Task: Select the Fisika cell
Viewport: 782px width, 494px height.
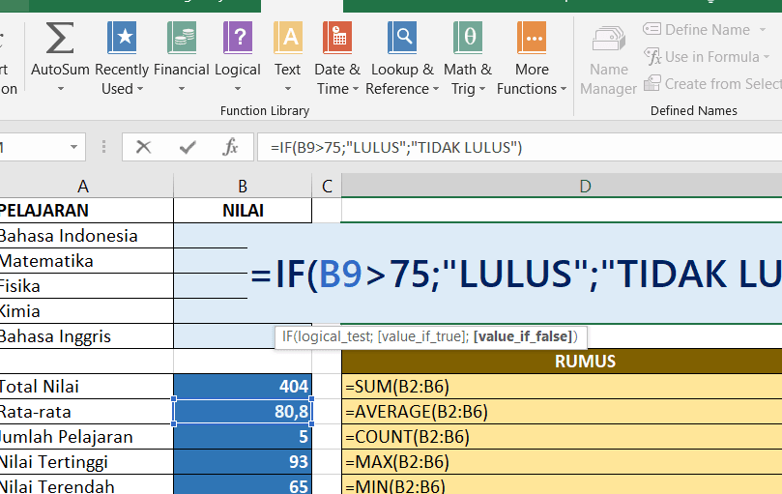Action: (x=86, y=286)
